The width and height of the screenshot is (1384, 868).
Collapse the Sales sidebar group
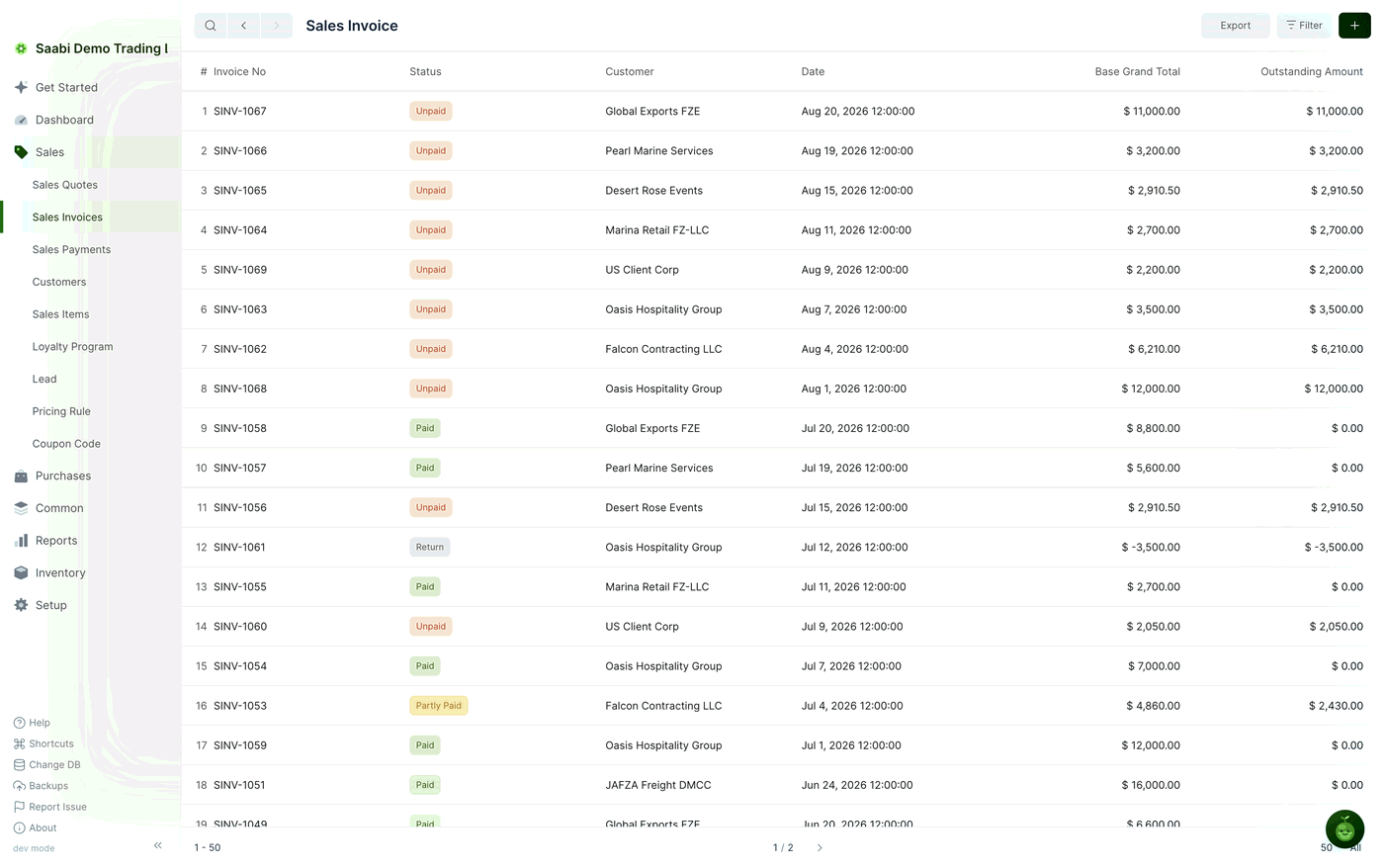[49, 152]
